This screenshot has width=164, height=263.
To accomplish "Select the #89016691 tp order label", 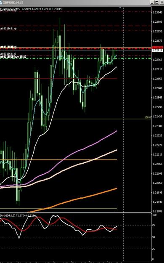I will [8, 29].
